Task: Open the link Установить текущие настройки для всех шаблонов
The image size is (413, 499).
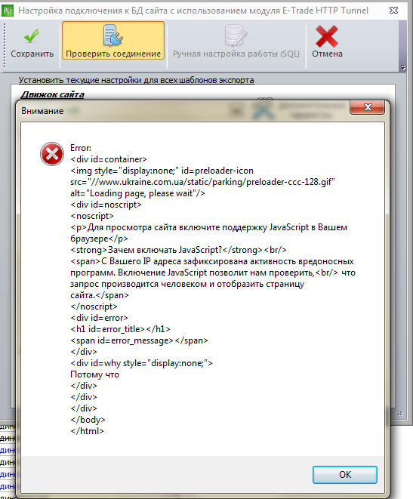Action: point(136,80)
